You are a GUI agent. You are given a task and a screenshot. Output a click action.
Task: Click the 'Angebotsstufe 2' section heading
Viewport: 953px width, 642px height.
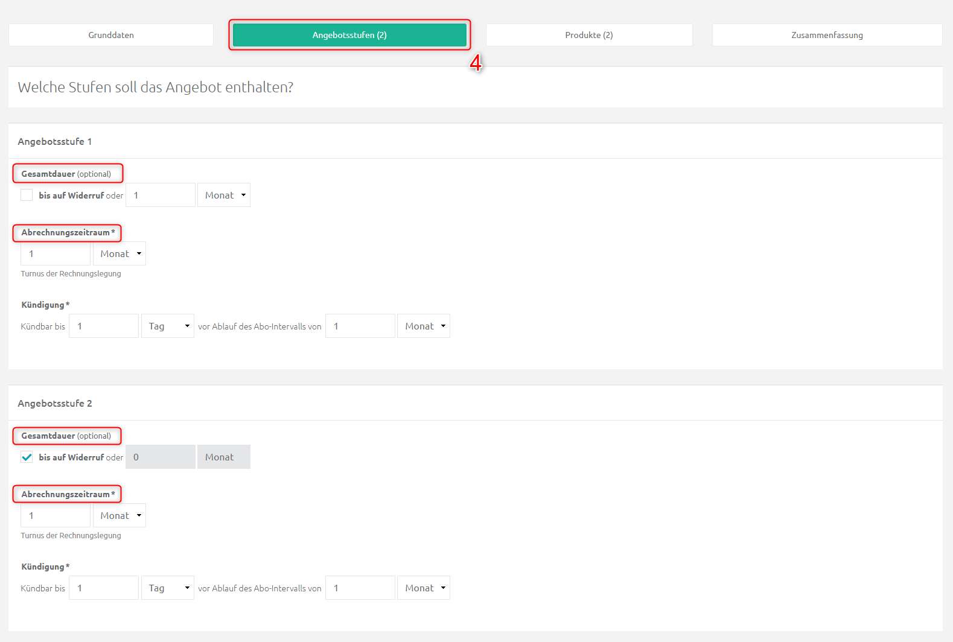point(55,403)
